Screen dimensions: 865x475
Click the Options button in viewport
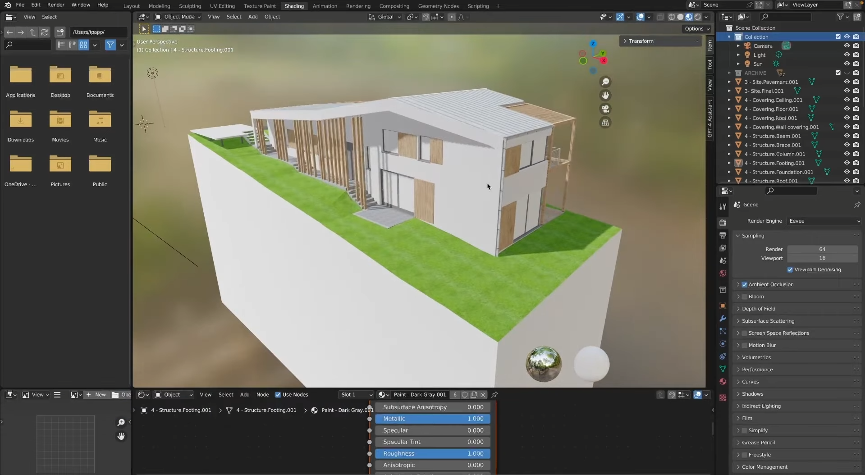[x=697, y=28]
